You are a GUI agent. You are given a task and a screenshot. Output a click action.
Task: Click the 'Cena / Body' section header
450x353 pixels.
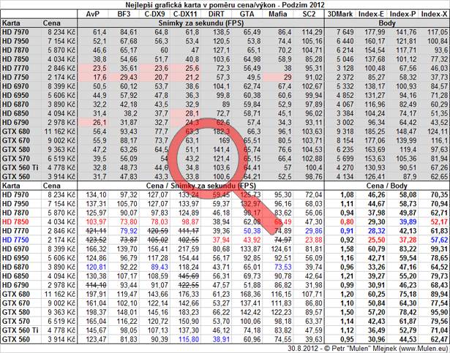click(x=387, y=186)
